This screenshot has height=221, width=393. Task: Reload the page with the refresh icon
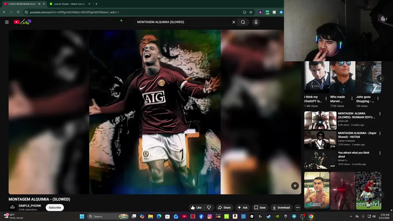[x=18, y=12]
